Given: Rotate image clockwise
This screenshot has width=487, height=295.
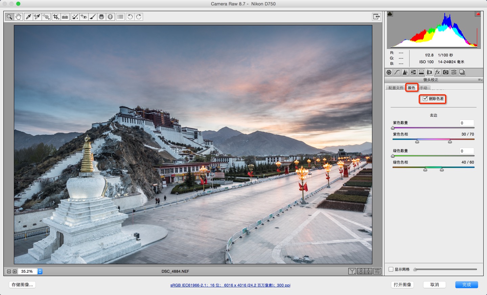Looking at the screenshot, I should [x=139, y=17].
